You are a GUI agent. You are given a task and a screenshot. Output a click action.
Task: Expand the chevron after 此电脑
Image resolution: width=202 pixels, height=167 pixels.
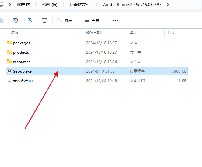click(36, 5)
